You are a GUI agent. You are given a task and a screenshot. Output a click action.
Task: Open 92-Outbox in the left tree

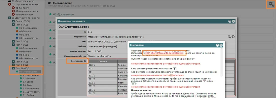coord(29,95)
